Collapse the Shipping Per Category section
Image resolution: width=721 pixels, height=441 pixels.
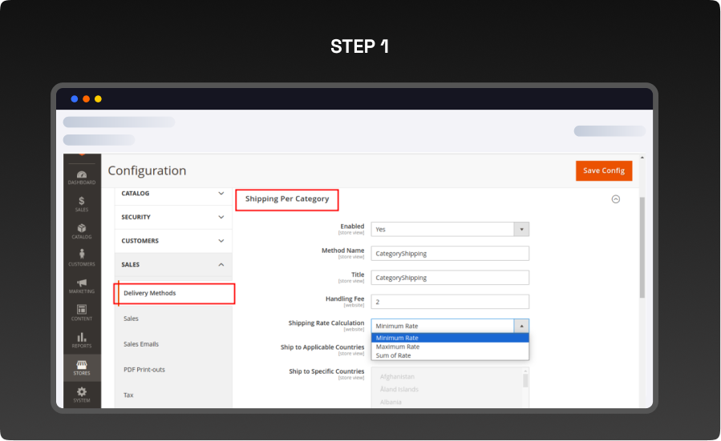[x=615, y=199]
